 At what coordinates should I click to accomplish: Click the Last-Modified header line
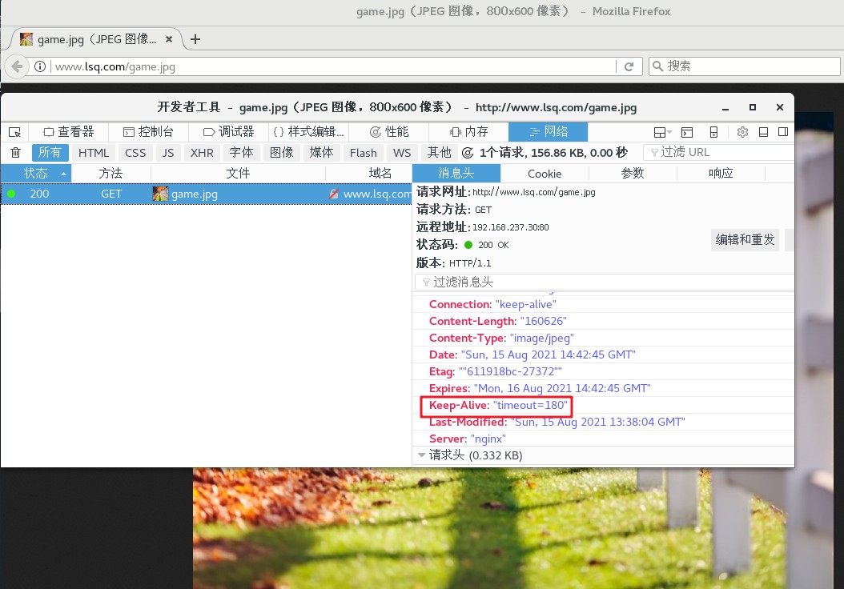(x=557, y=422)
